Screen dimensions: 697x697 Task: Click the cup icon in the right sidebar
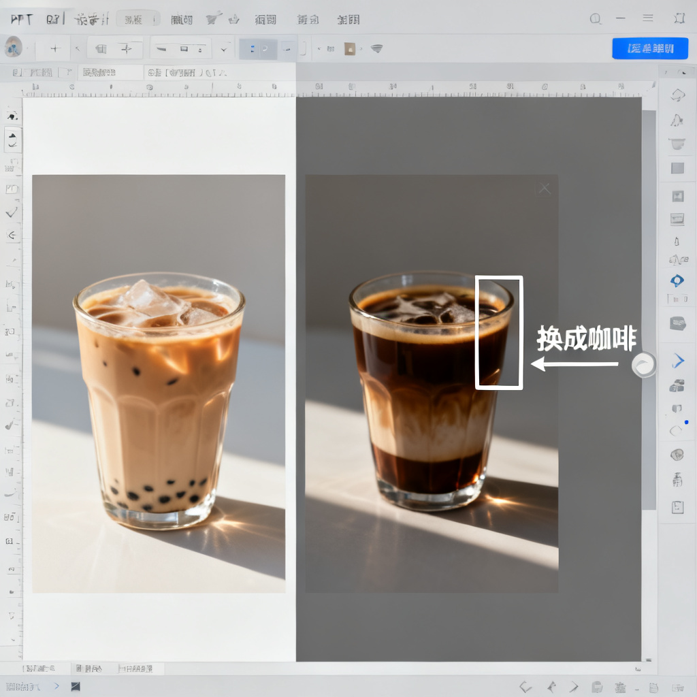[677, 144]
